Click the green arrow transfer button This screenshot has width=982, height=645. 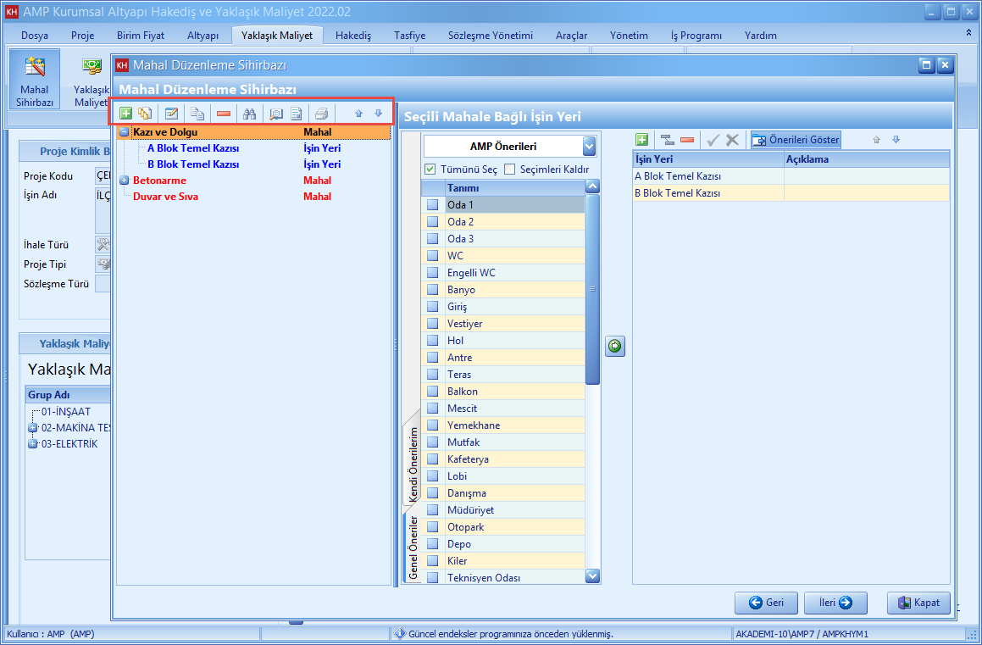point(615,346)
